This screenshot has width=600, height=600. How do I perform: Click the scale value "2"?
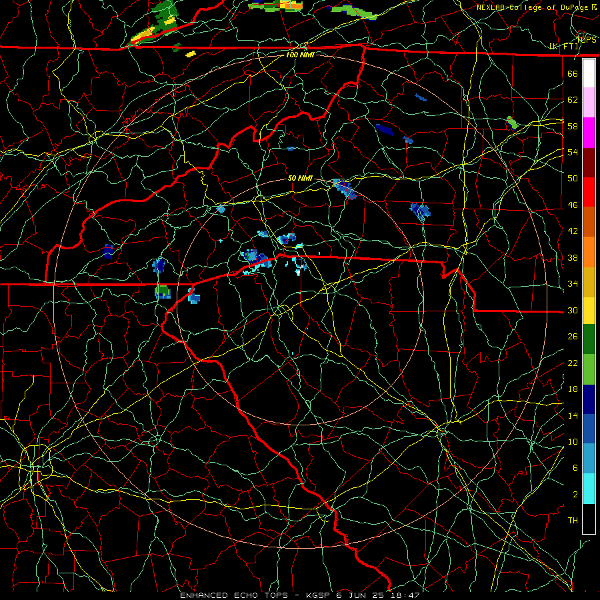pos(575,495)
